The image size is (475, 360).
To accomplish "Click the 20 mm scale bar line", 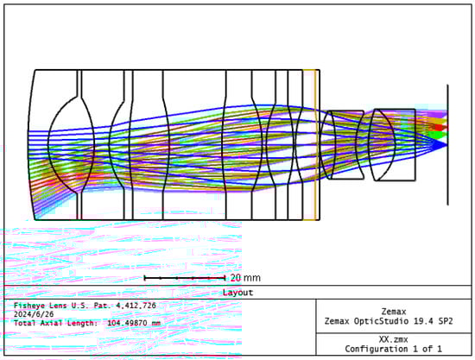I will [185, 278].
